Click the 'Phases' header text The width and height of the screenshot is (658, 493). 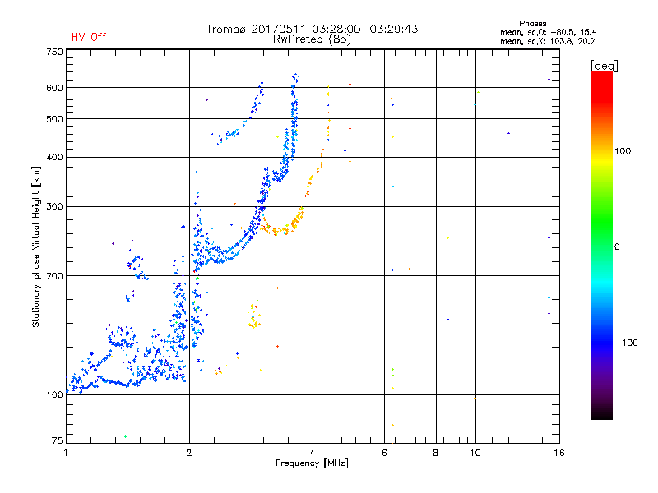[532, 24]
